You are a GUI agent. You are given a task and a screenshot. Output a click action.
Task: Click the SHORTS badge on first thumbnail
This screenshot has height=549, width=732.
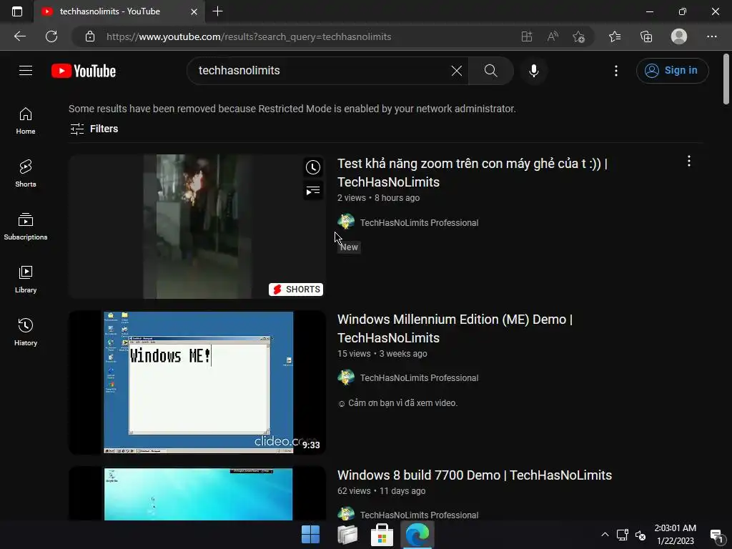click(x=296, y=290)
